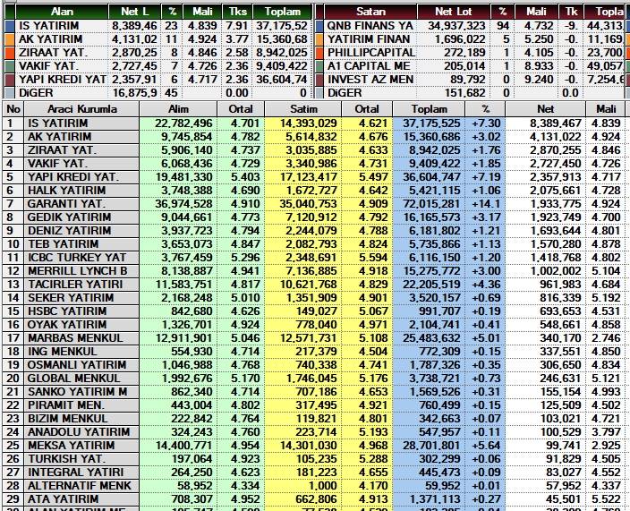Click the orange swatch beside AK YATIRIM buyer
Image resolution: width=630 pixels, height=511 pixels.
[x=10, y=39]
